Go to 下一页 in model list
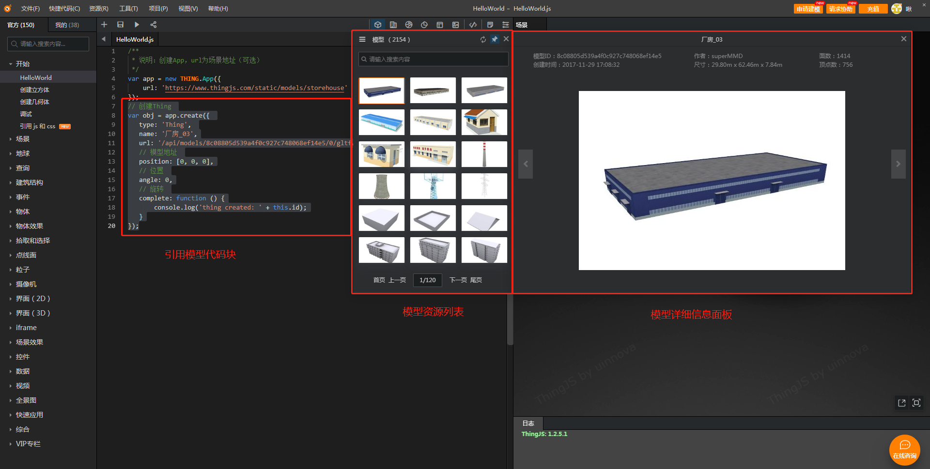The height and width of the screenshot is (469, 930). click(458, 280)
